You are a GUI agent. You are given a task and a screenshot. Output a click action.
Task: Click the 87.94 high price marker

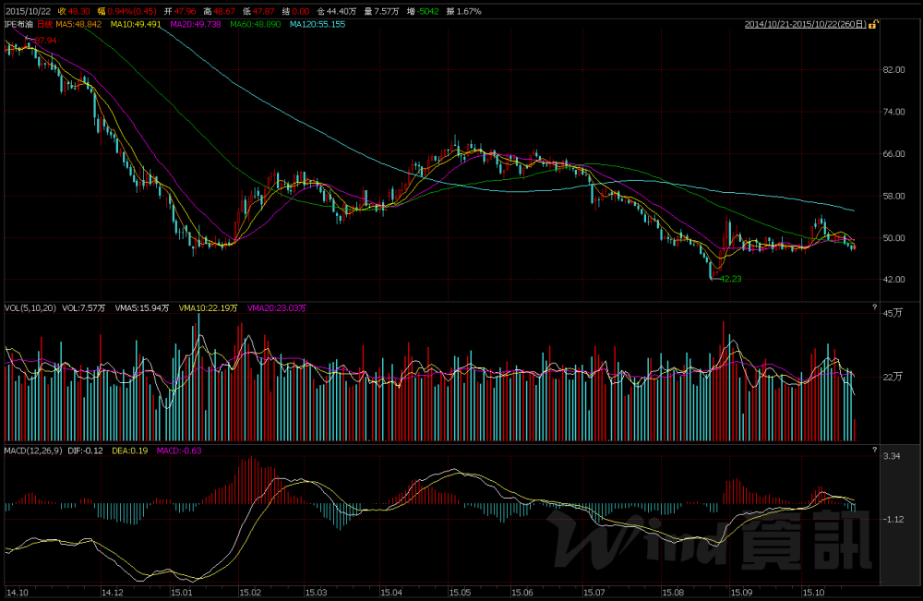pos(45,41)
